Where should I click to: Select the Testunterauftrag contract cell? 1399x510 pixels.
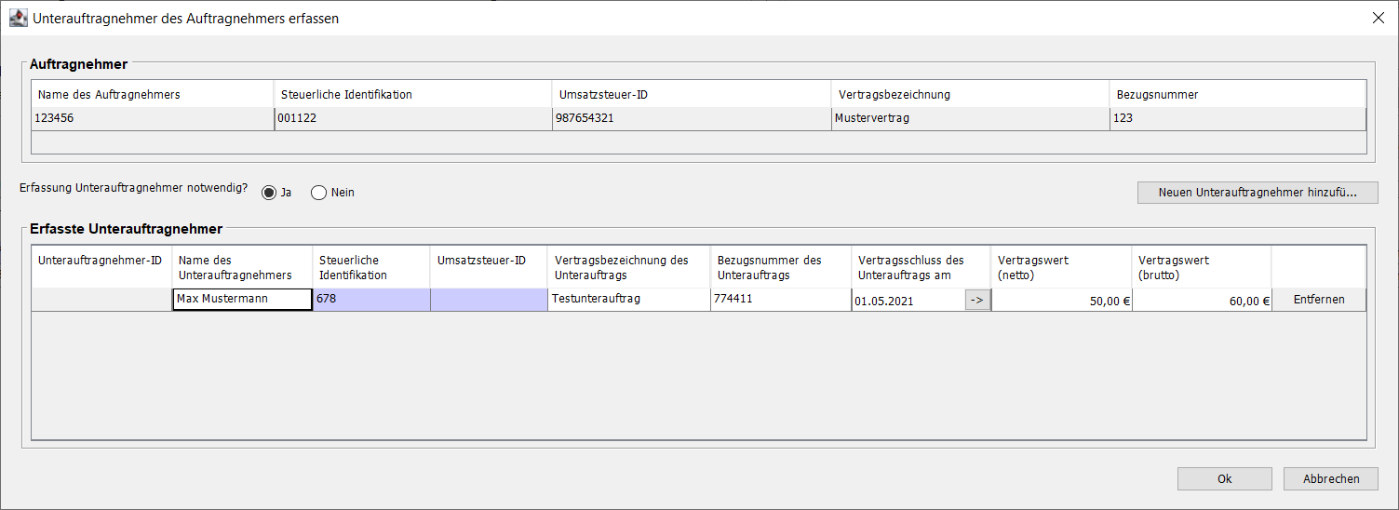(629, 300)
